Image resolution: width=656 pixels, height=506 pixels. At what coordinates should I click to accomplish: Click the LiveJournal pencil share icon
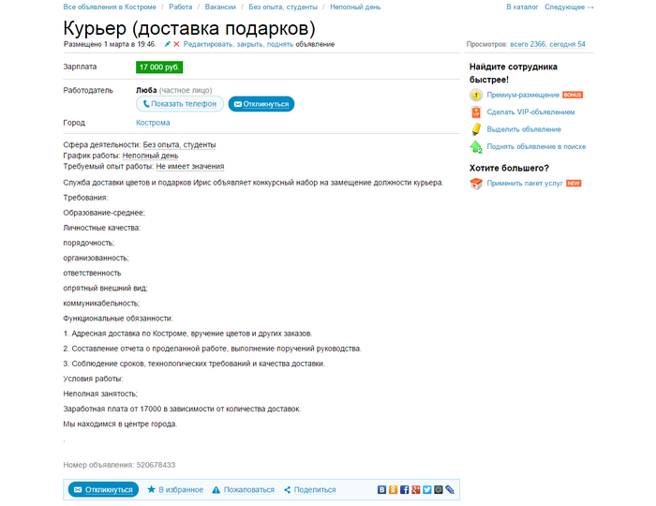tap(450, 489)
